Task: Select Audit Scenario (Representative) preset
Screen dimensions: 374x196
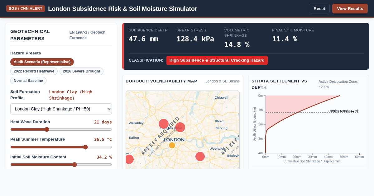Action: (42, 62)
